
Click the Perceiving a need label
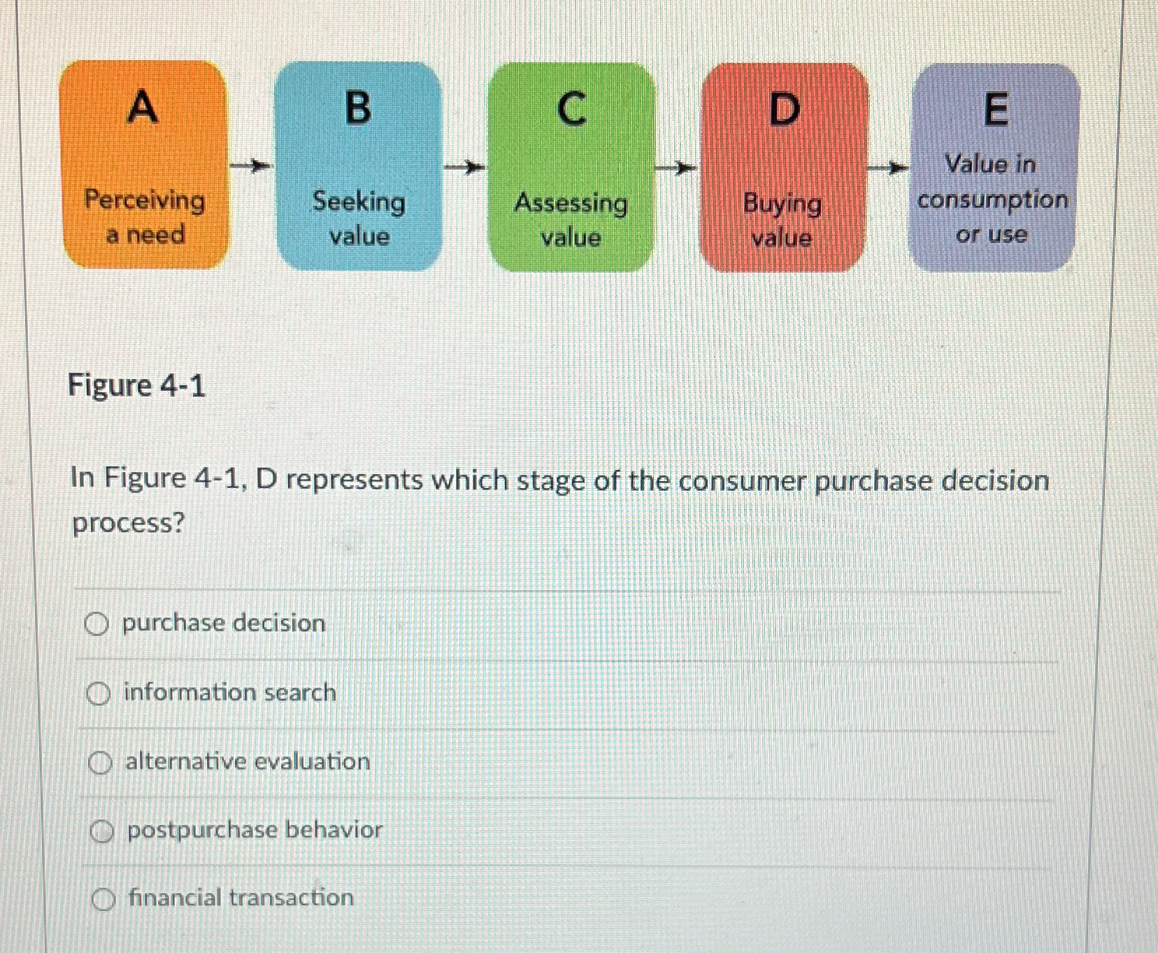pyautogui.click(x=143, y=218)
